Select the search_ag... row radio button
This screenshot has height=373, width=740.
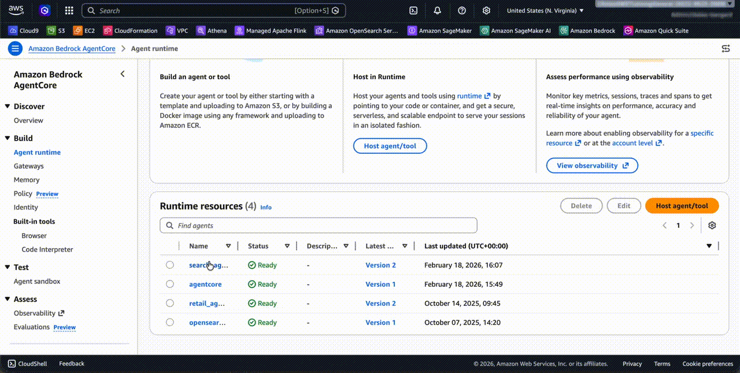[169, 265]
